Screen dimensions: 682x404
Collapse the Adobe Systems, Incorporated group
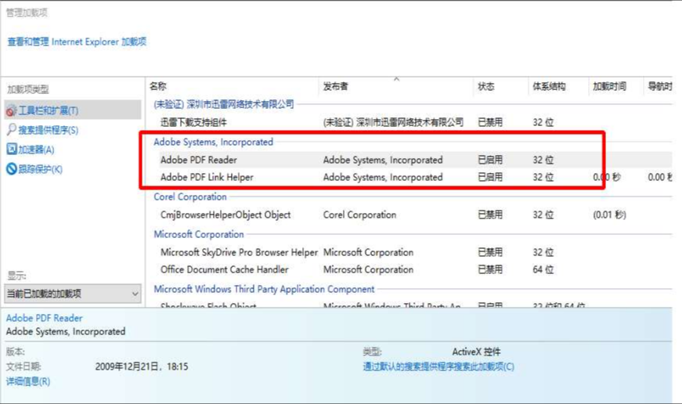pos(213,142)
